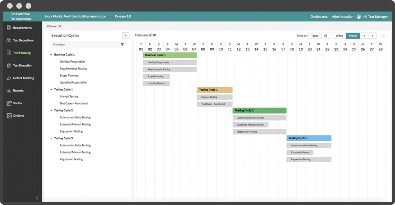The width and height of the screenshot is (395, 205).
Task: Add execution cycle with plus icon
Action: coord(126,35)
